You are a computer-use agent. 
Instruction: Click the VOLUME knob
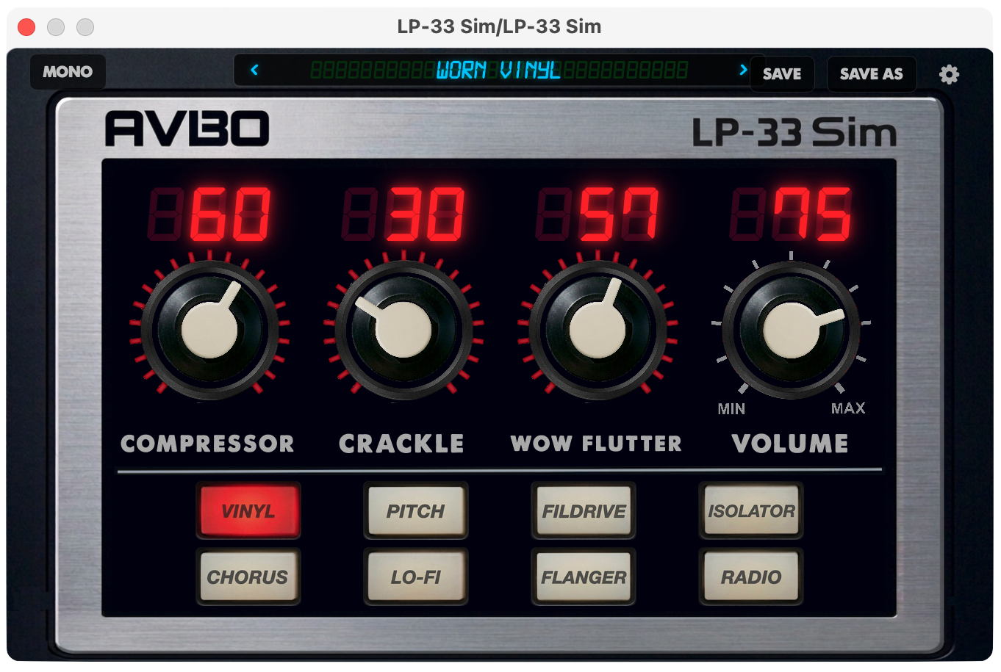pyautogui.click(x=792, y=330)
